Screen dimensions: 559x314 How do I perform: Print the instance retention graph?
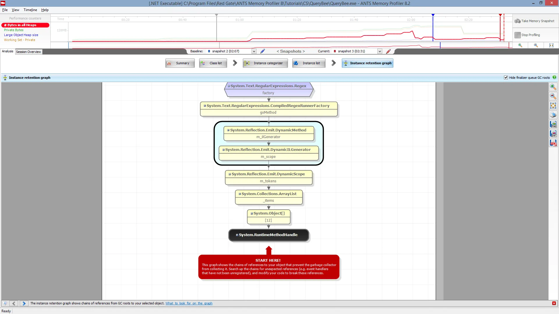coord(553,115)
